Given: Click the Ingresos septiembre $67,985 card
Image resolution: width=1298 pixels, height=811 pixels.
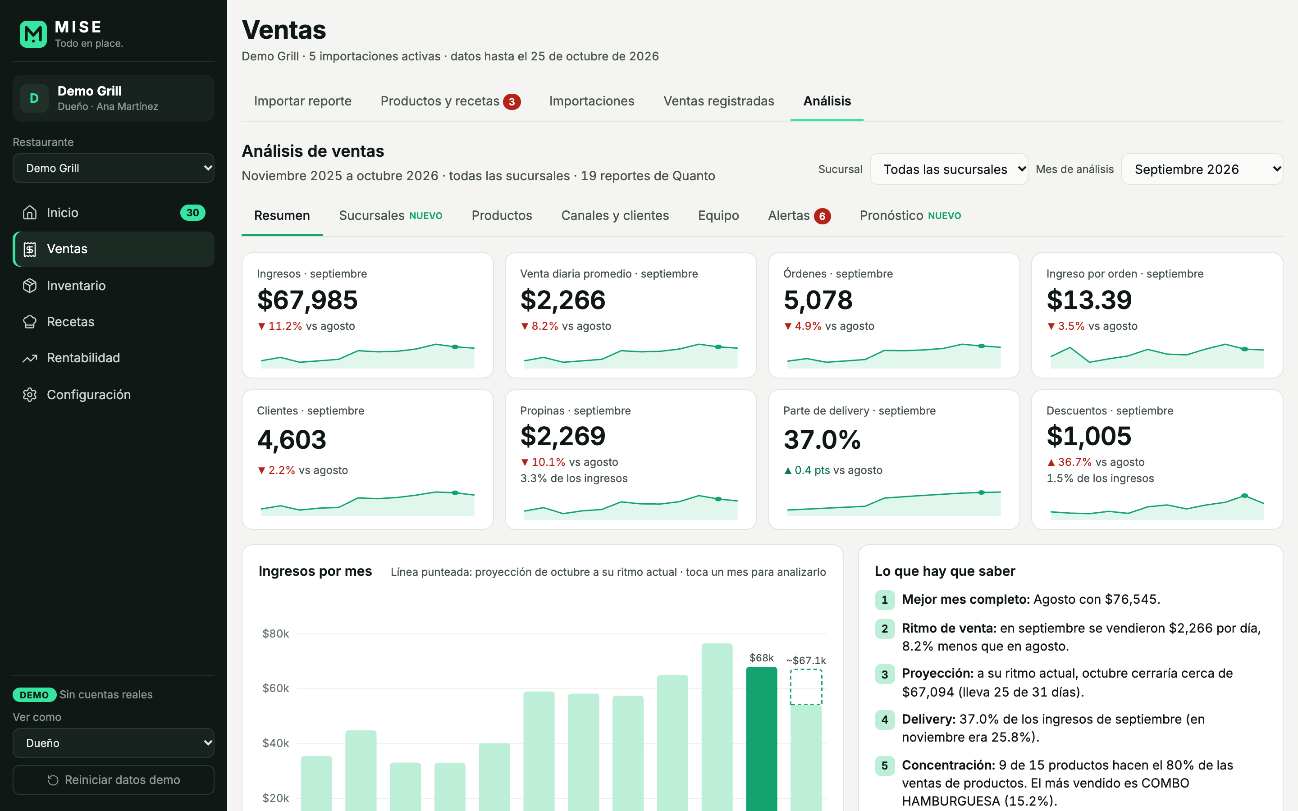Looking at the screenshot, I should tap(368, 315).
